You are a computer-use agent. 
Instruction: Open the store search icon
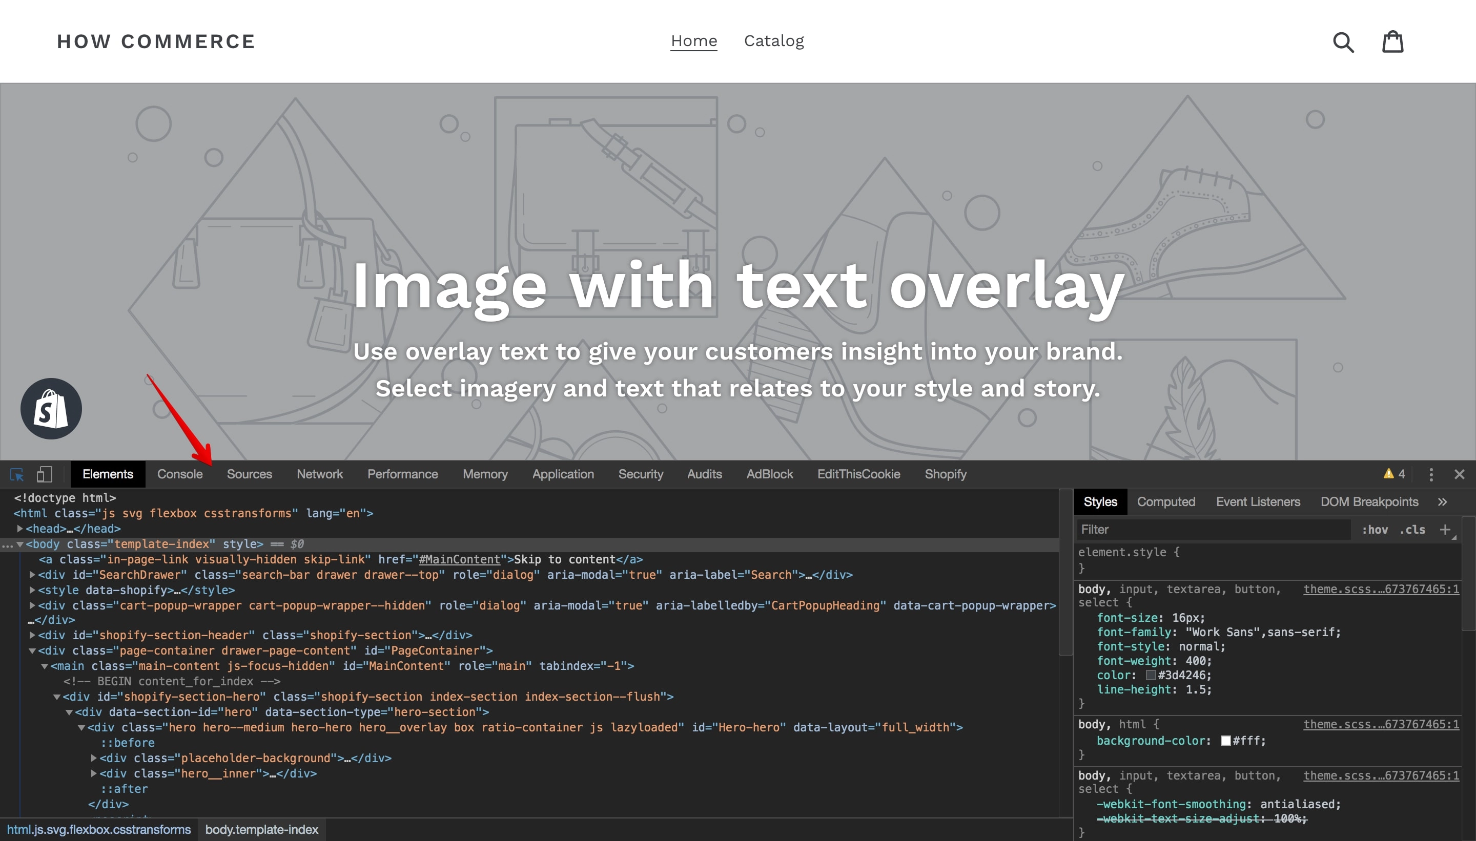1343,42
